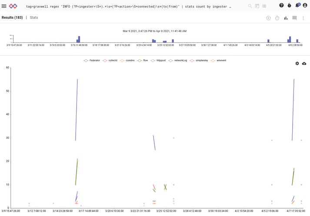This screenshot has width=310, height=216.
Task: Click the chart type bar-graph icon
Action: tap(286, 18)
